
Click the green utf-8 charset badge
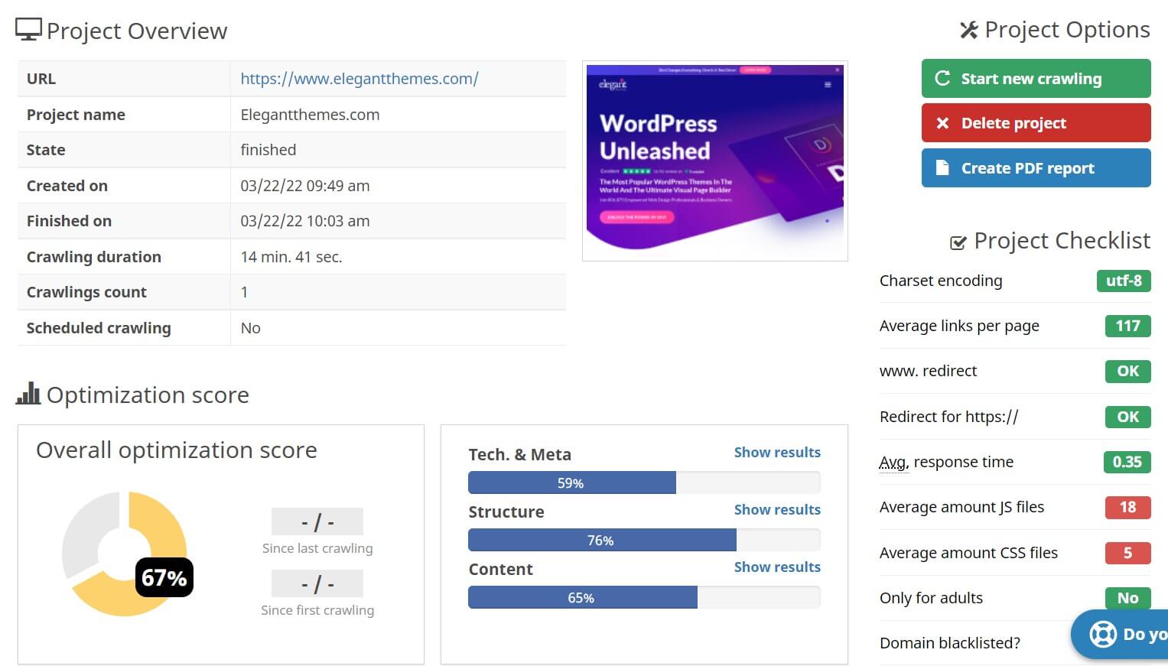click(x=1123, y=281)
